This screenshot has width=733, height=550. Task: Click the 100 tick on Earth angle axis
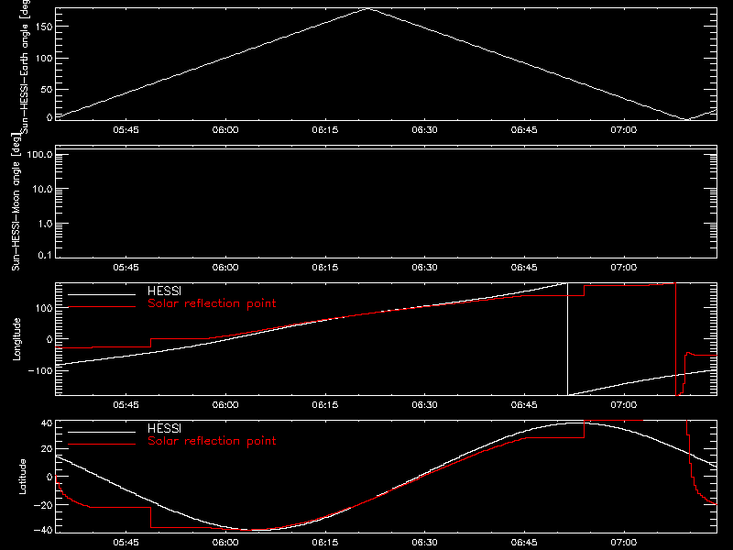click(43, 58)
